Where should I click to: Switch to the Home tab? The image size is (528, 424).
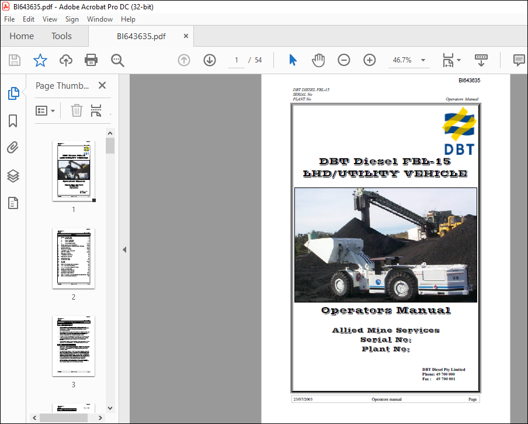pos(22,36)
